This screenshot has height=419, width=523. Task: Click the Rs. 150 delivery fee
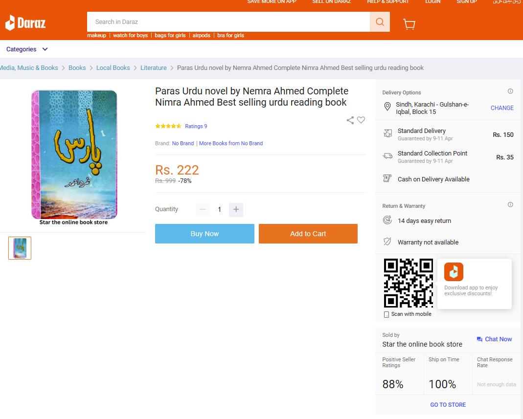(x=503, y=134)
